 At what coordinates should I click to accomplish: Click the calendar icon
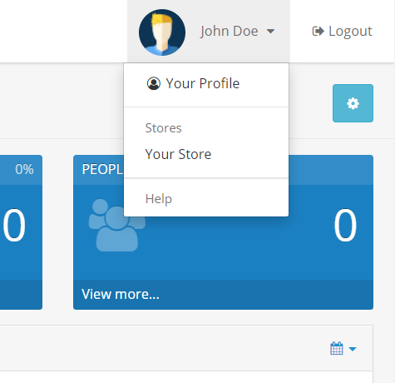coord(337,348)
